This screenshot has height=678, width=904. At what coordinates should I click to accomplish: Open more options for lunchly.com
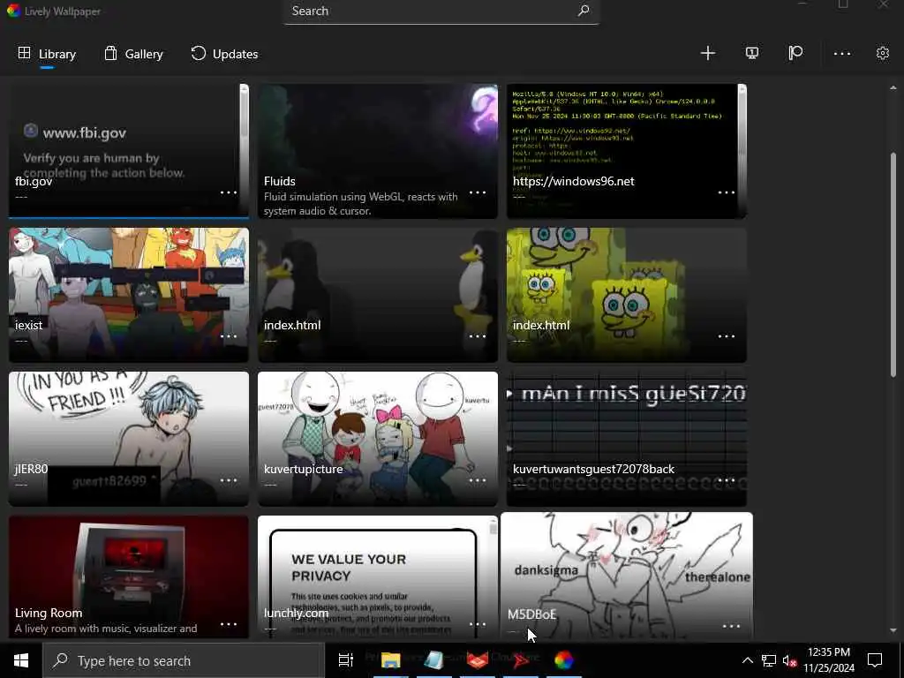(478, 624)
